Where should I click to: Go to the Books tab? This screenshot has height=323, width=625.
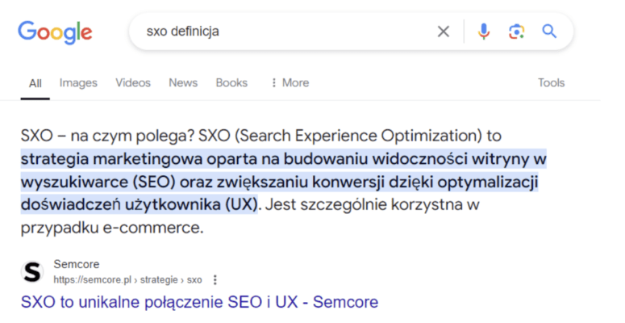(231, 82)
